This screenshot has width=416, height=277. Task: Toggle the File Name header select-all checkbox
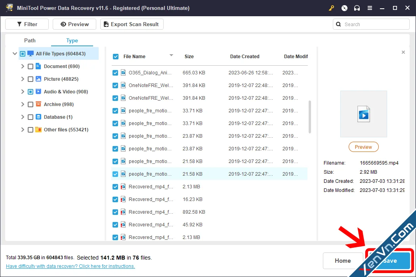[x=115, y=57]
